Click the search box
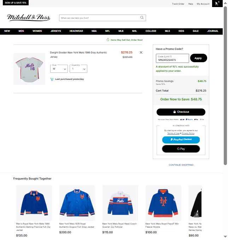This screenshot has height=240, width=228. point(103,18)
